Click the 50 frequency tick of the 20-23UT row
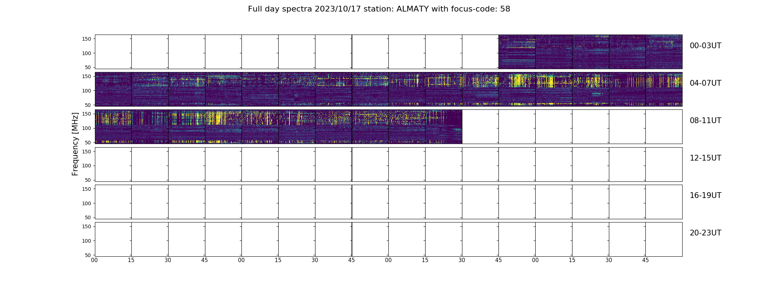 point(88,255)
